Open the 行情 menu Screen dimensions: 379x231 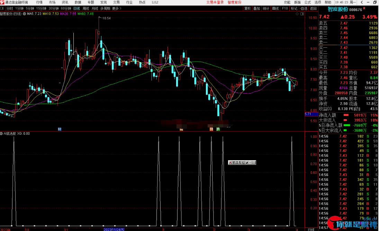tap(39, 2)
